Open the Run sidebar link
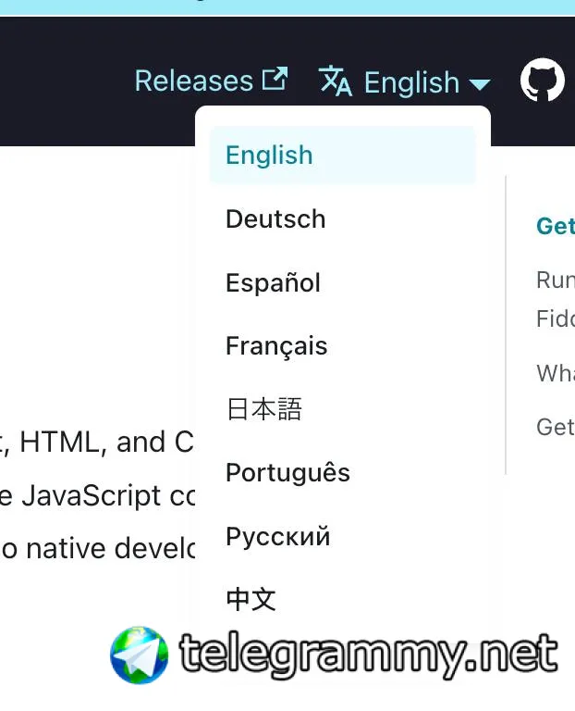The height and width of the screenshot is (711, 575). point(556,280)
